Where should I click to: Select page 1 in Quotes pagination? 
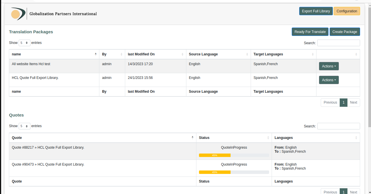coord(343,192)
